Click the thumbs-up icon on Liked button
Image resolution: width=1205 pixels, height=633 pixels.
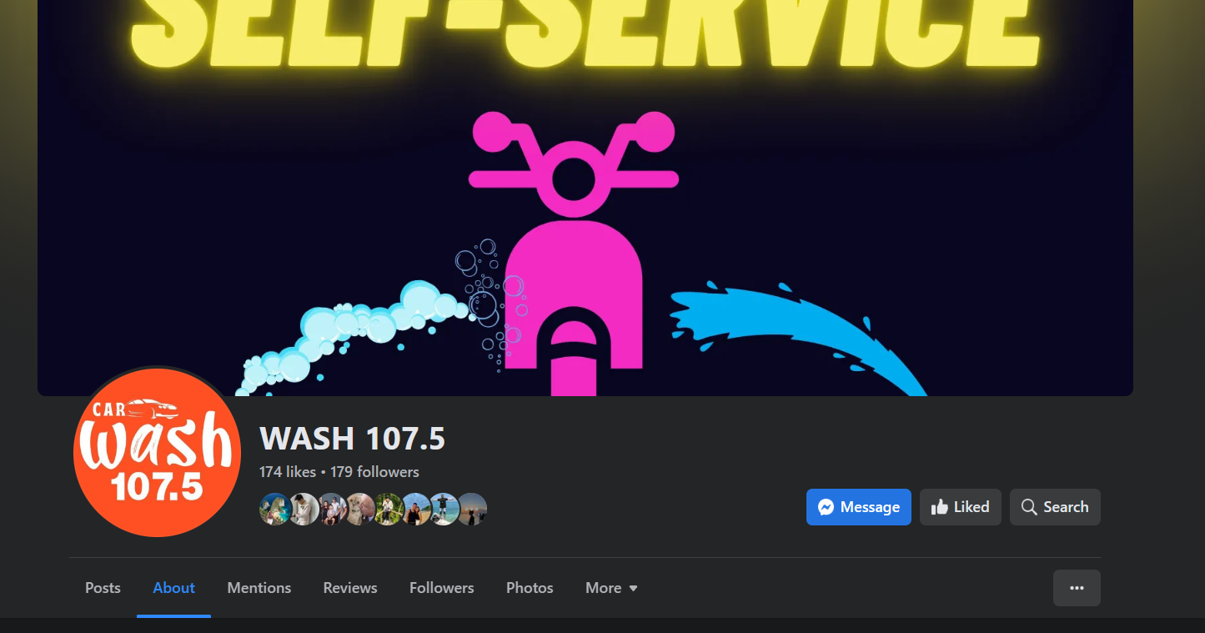pyautogui.click(x=940, y=507)
